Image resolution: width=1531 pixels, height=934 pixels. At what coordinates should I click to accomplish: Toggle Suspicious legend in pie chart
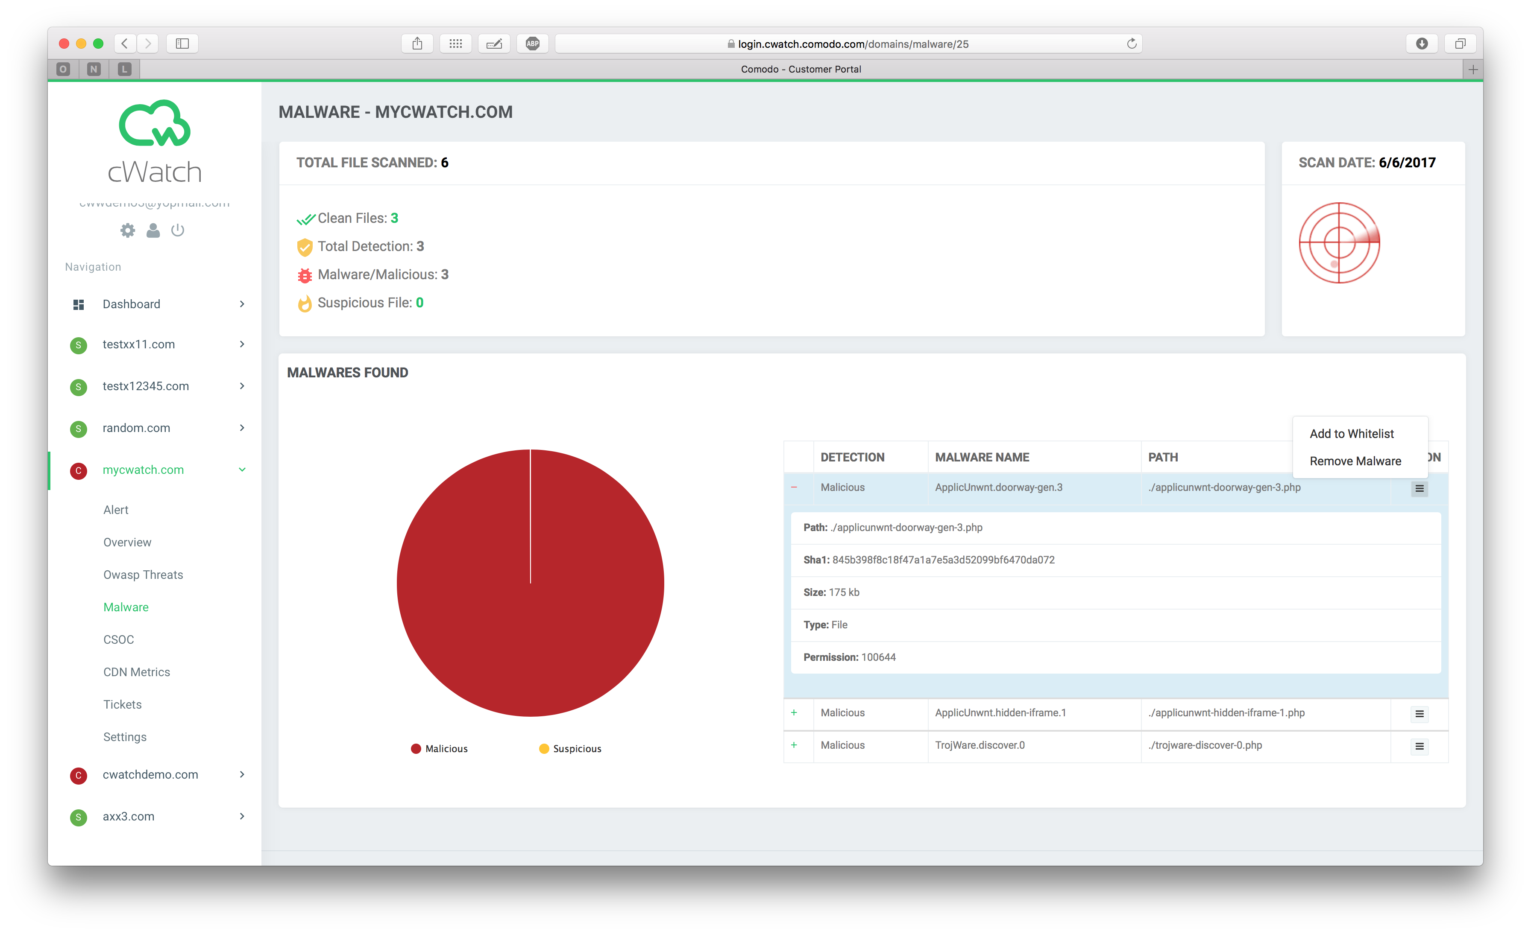coord(570,748)
